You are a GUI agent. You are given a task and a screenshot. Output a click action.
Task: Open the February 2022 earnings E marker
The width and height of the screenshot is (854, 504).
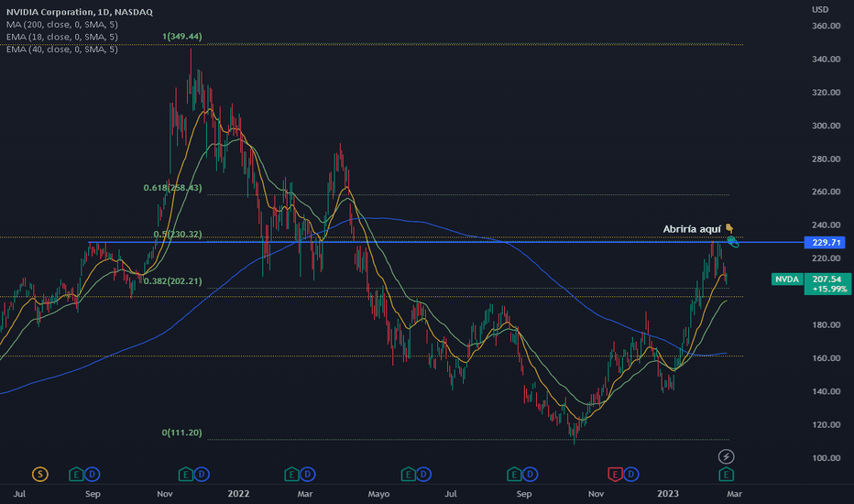tap(291, 475)
